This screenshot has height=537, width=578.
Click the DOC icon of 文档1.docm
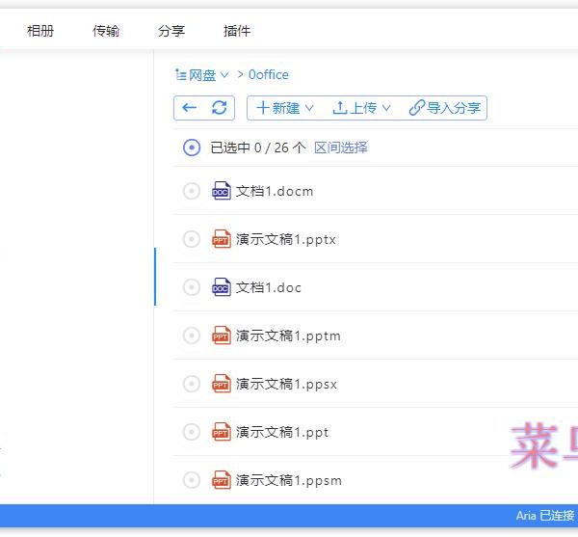[222, 191]
